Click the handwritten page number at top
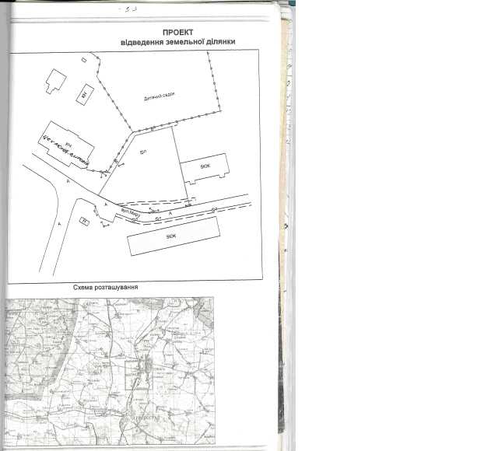The height and width of the screenshot is (451, 498). (127, 9)
